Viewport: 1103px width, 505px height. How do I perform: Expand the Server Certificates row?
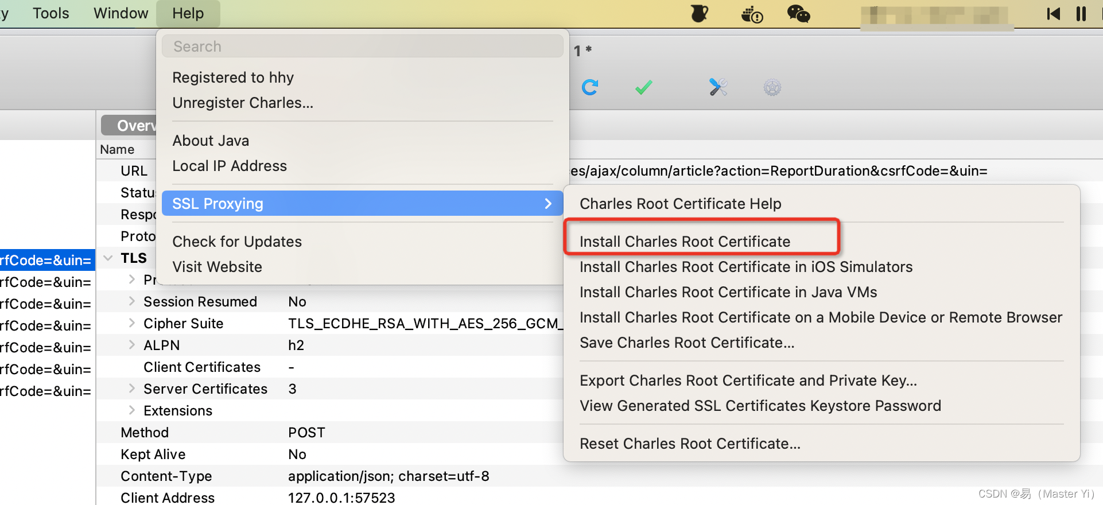click(x=132, y=388)
